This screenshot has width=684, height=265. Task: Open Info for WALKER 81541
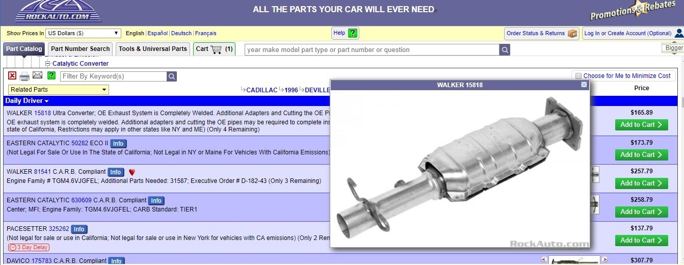116,172
